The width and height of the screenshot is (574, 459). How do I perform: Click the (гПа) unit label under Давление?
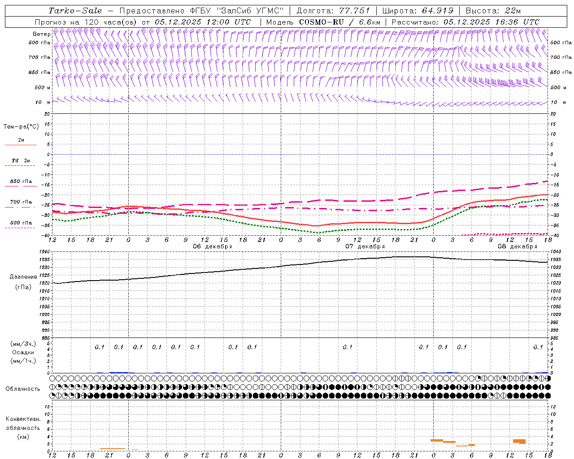click(23, 287)
